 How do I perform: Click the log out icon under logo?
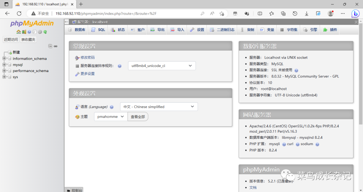[x=24, y=32]
